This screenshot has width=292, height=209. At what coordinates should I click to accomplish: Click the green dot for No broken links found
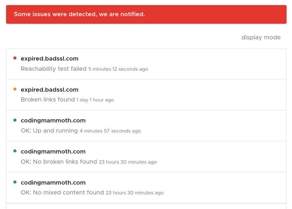click(x=15, y=151)
